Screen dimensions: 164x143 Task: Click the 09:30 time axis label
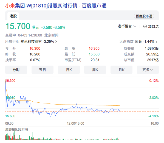tap(9, 124)
